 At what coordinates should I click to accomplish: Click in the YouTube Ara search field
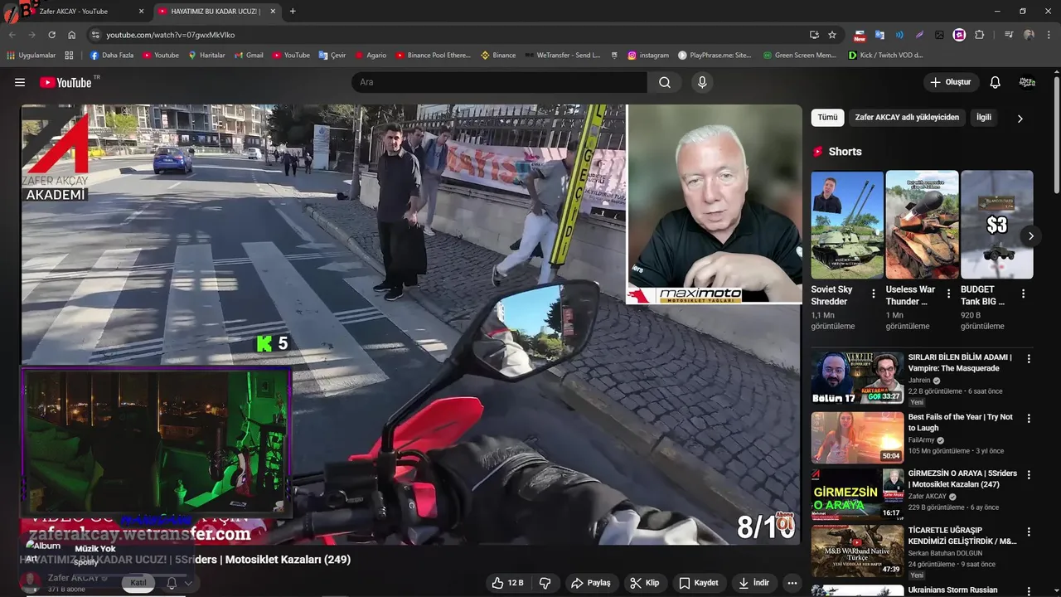tap(499, 82)
